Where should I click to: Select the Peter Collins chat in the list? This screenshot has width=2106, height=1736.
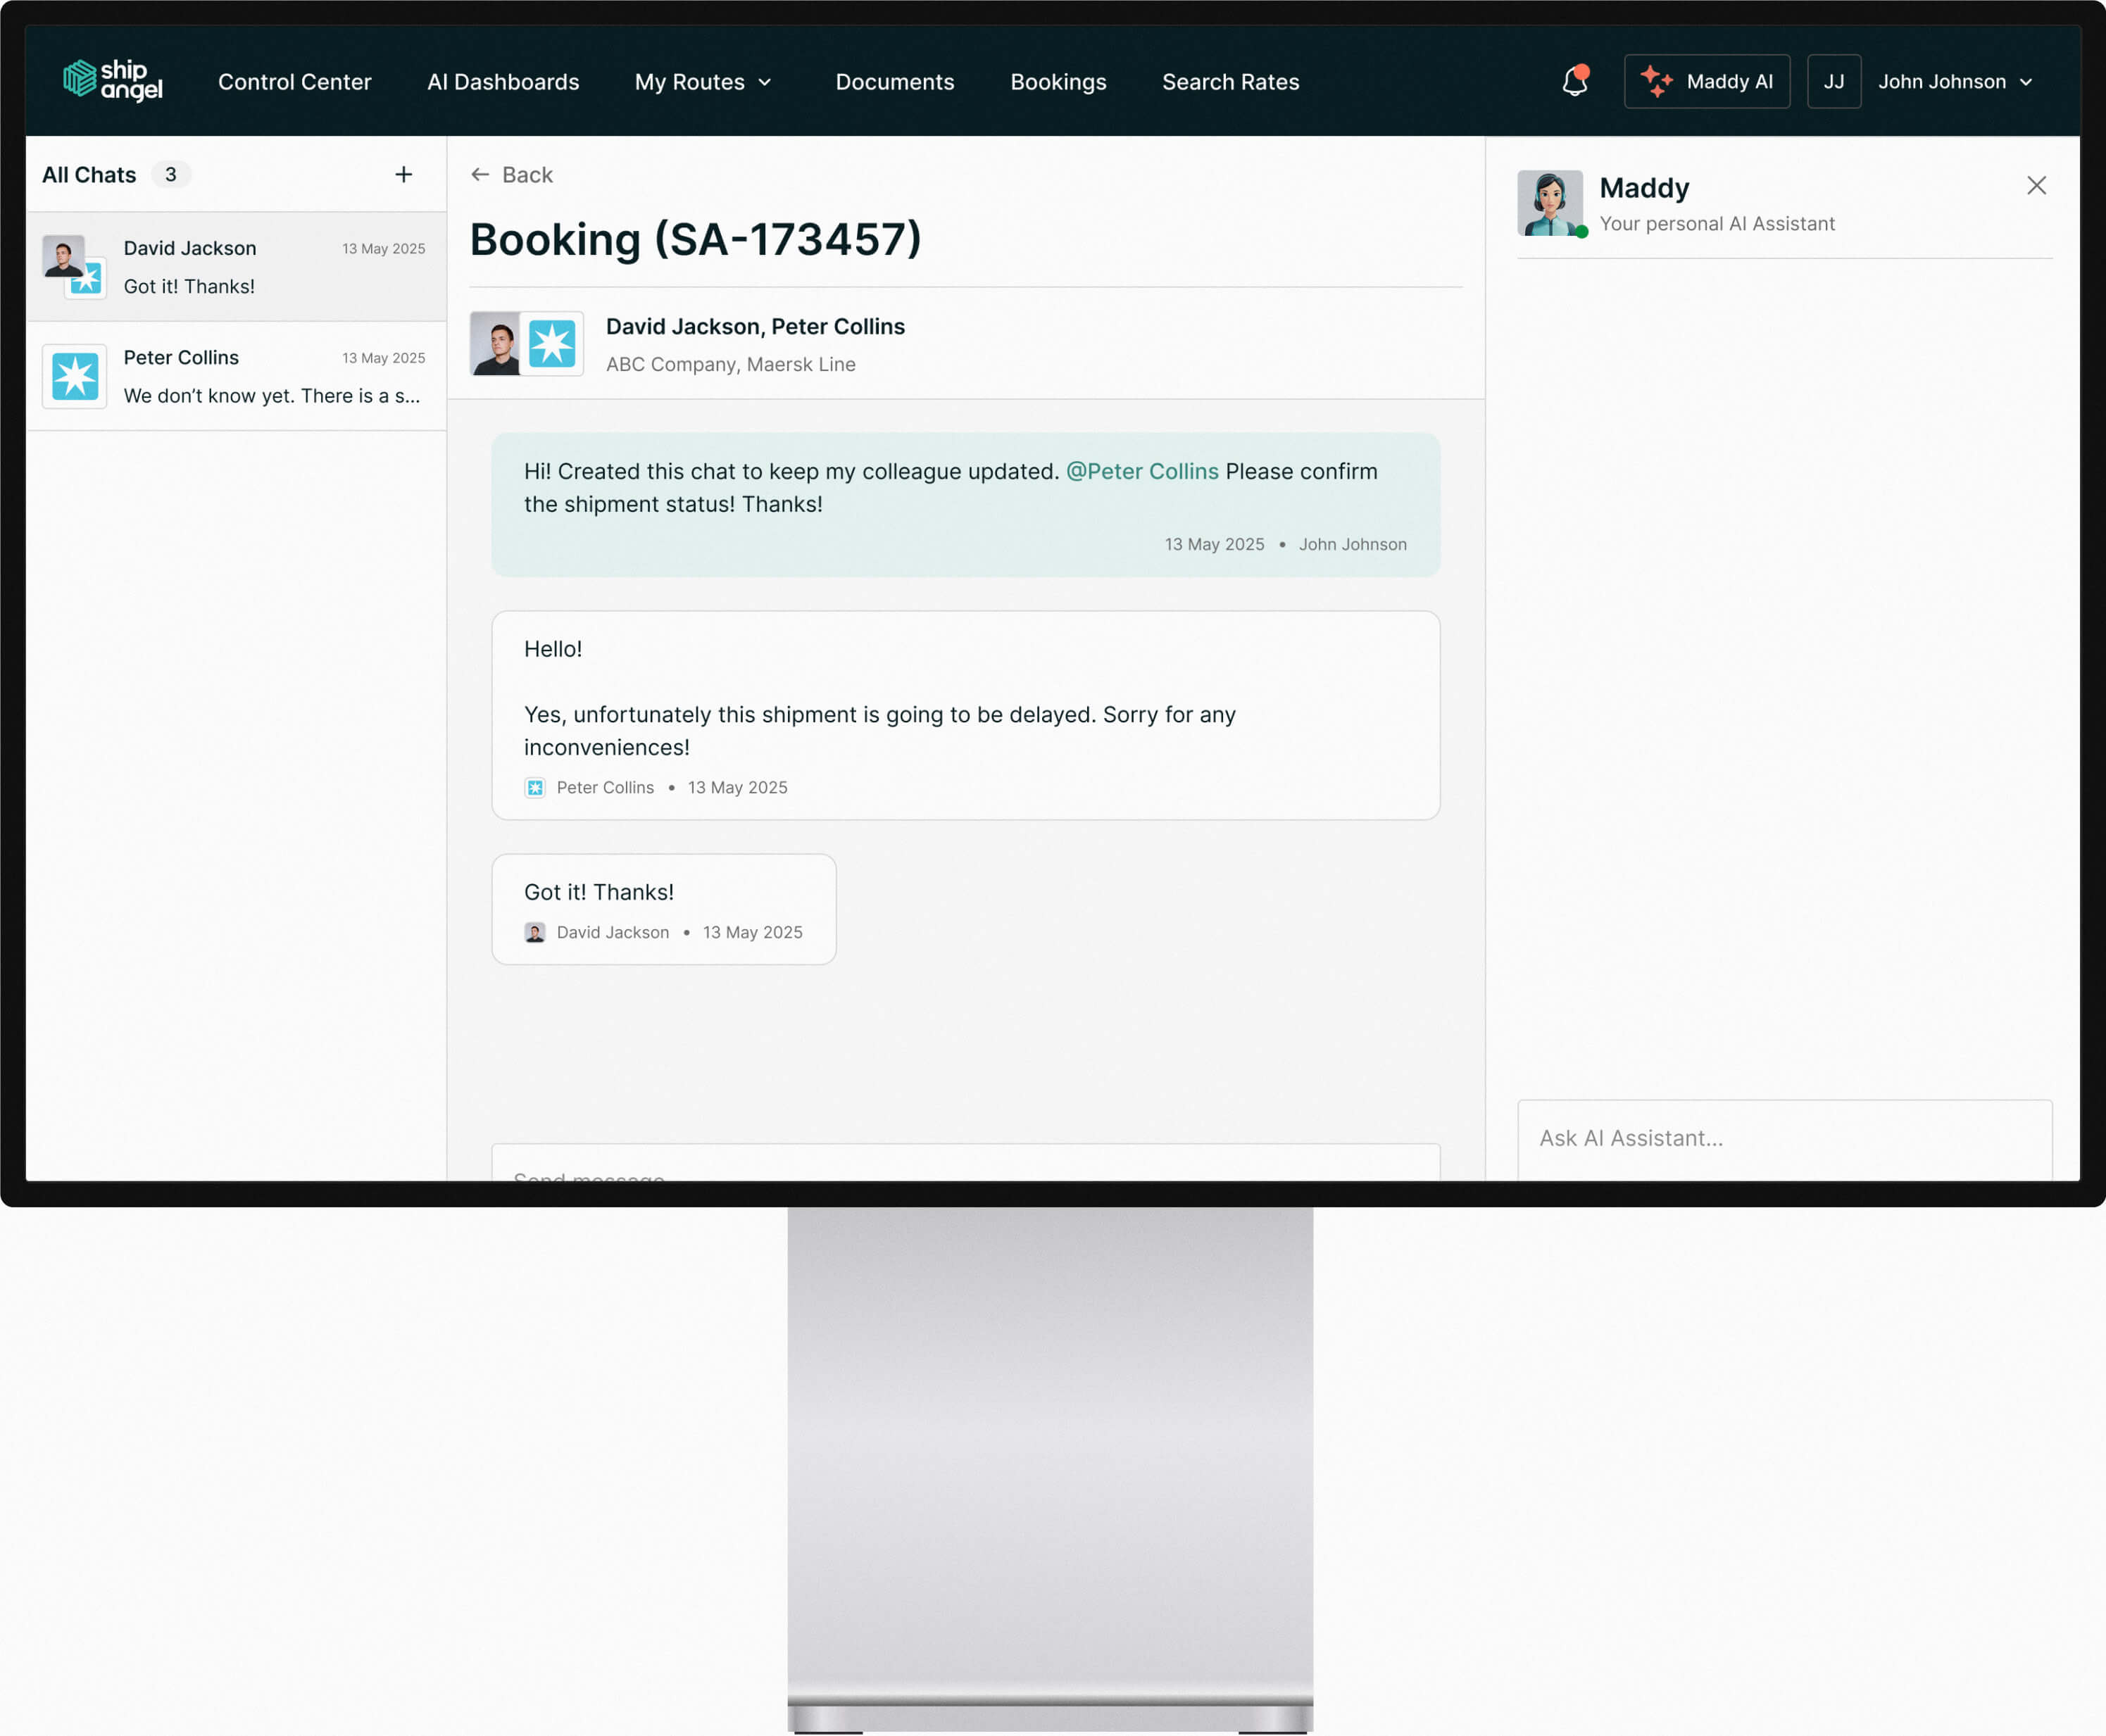[x=236, y=376]
